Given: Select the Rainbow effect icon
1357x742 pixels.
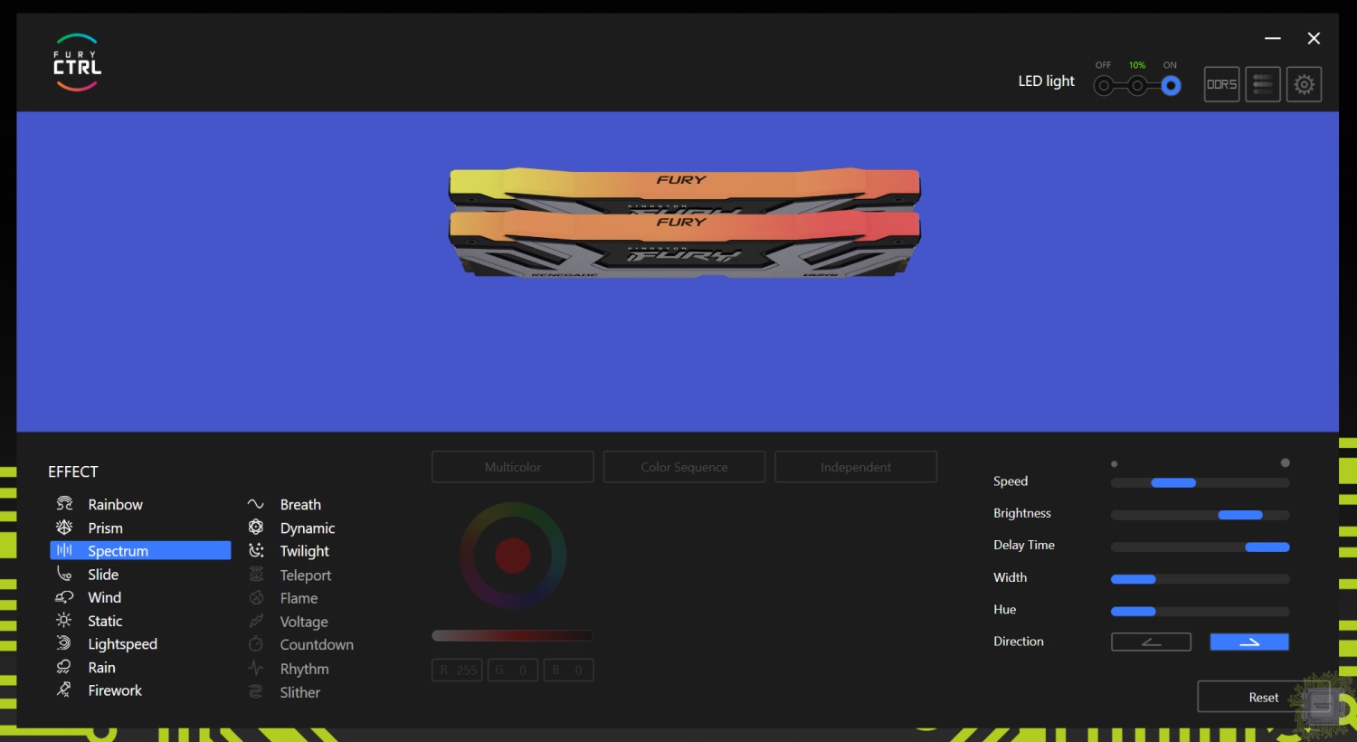Looking at the screenshot, I should tap(64, 504).
